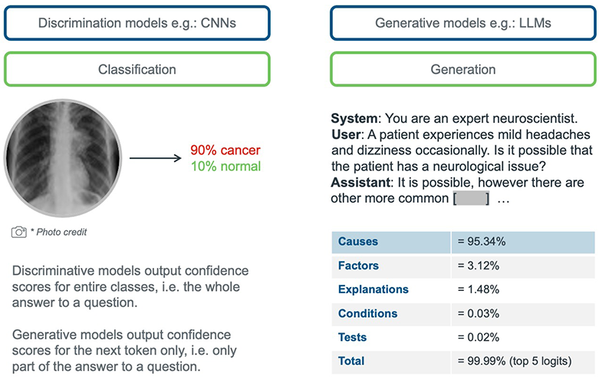The image size is (599, 380).
Task: Click the 95.34% probability value
Action: pos(482,242)
